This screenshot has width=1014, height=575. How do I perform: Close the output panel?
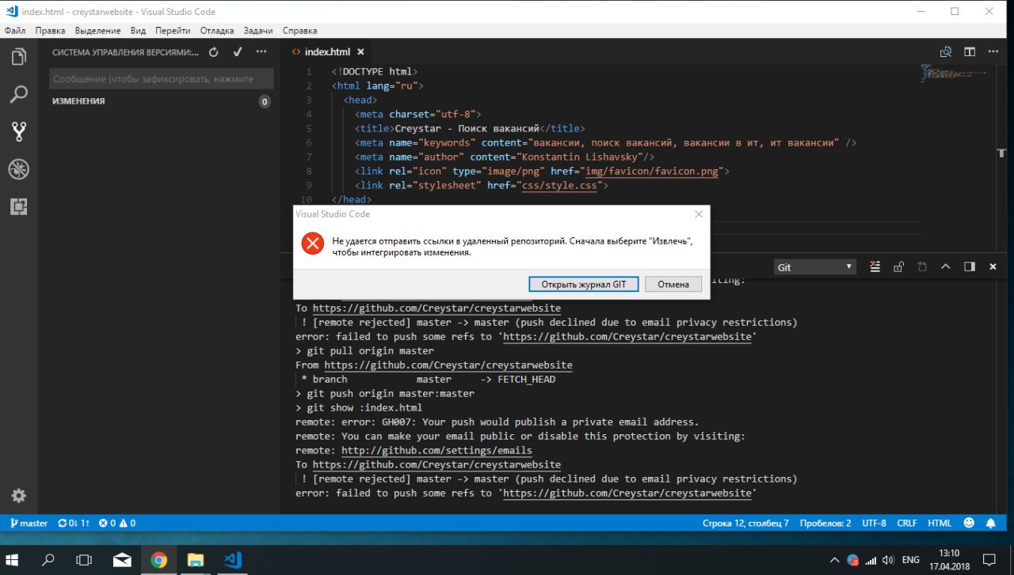click(x=993, y=267)
